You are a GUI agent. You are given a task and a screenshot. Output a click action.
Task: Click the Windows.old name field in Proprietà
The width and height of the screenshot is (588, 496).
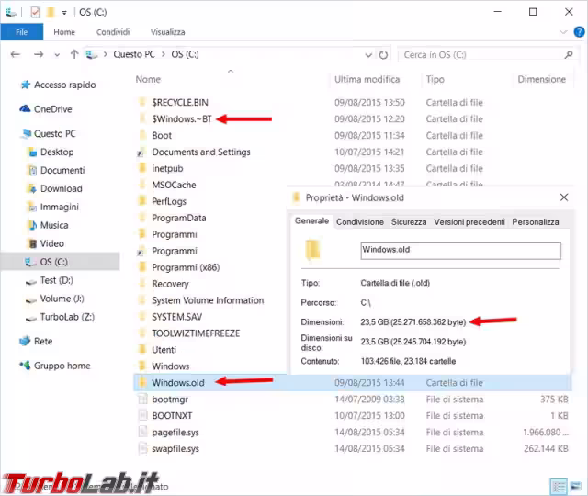pyautogui.click(x=460, y=251)
